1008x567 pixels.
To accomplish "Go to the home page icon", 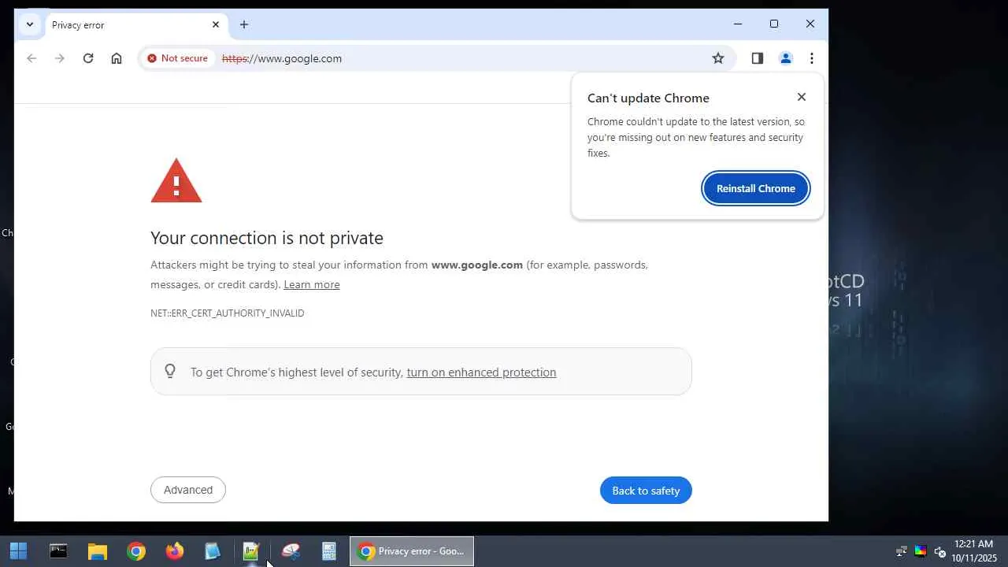I will pos(117,58).
